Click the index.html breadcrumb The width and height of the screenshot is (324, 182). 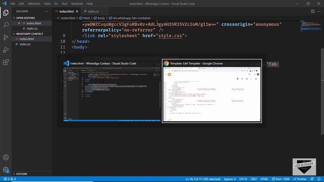point(68,18)
